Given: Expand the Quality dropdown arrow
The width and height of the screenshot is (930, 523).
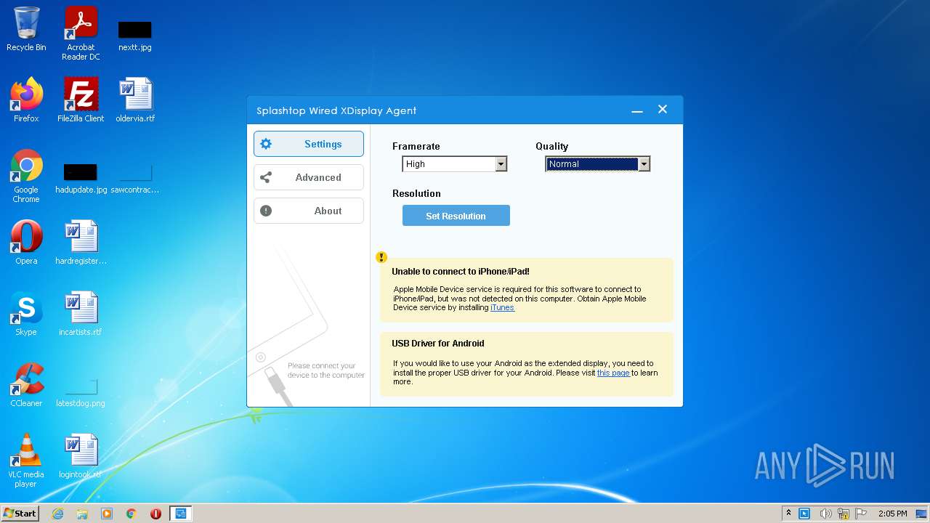Looking at the screenshot, I should tap(644, 164).
